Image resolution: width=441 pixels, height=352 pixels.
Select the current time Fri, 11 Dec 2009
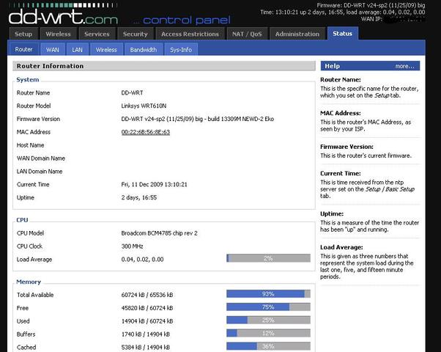pos(154,185)
